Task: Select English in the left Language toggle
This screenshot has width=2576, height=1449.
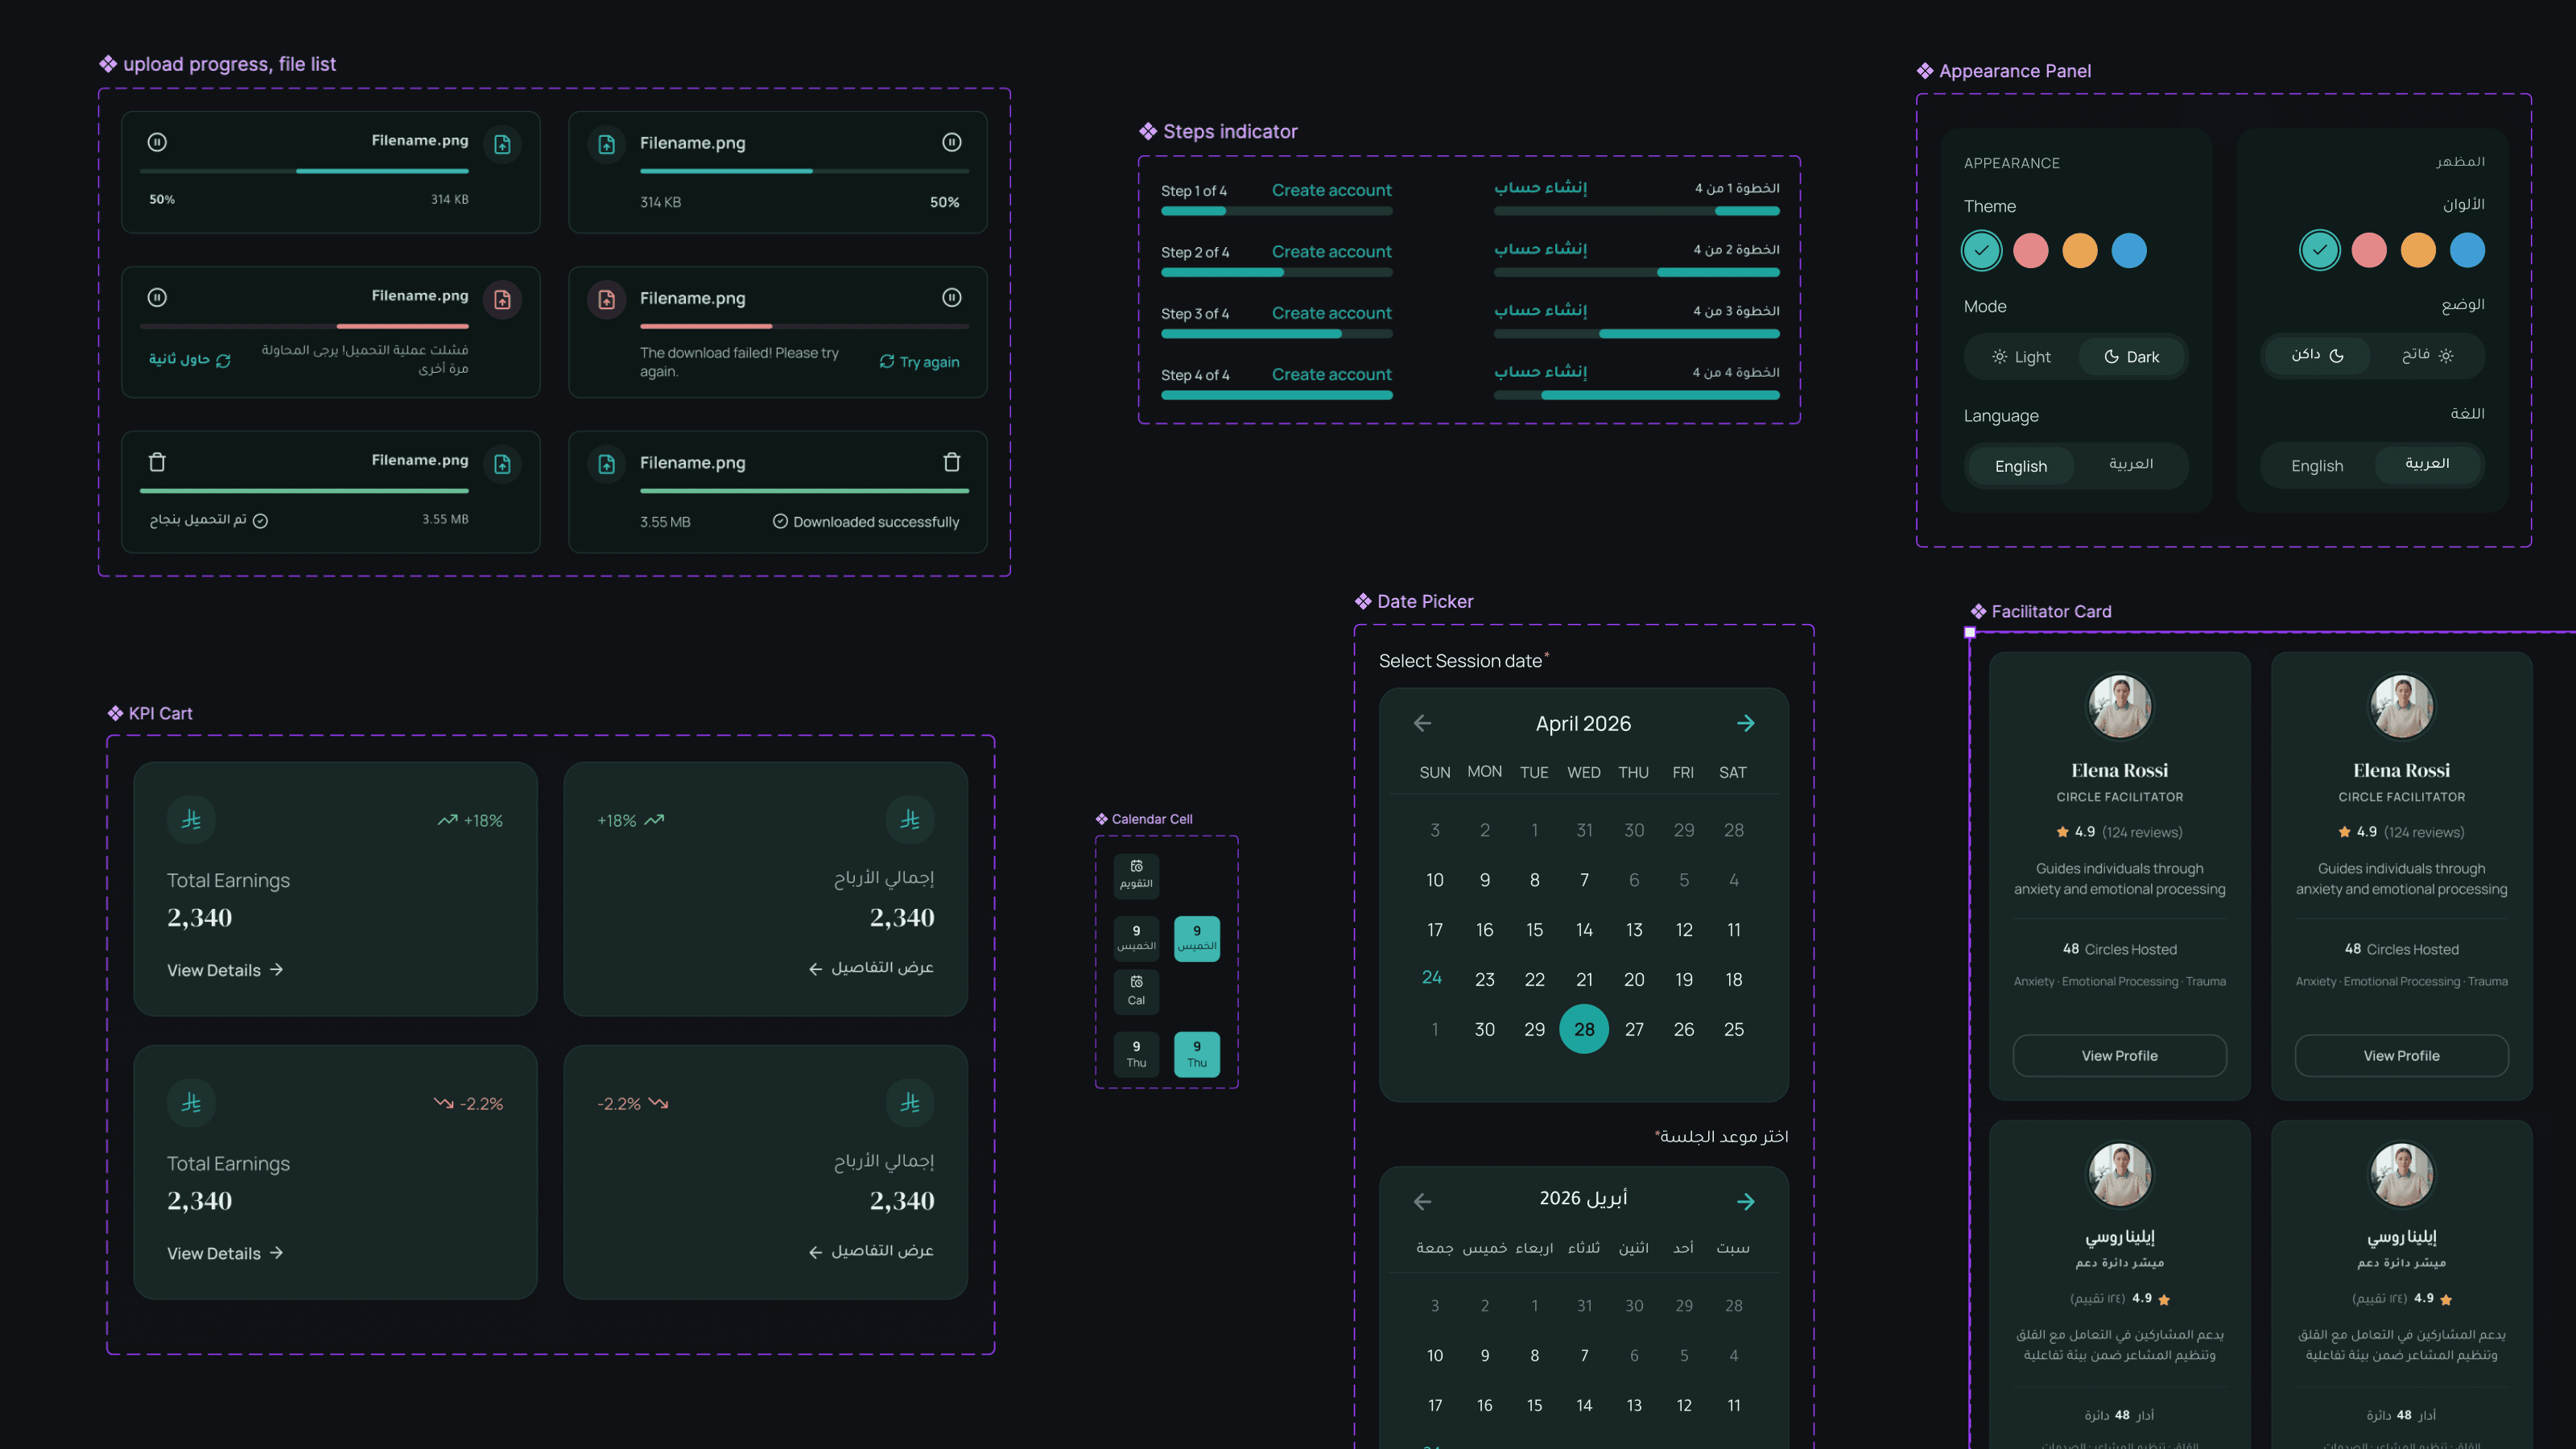Action: [2020, 466]
